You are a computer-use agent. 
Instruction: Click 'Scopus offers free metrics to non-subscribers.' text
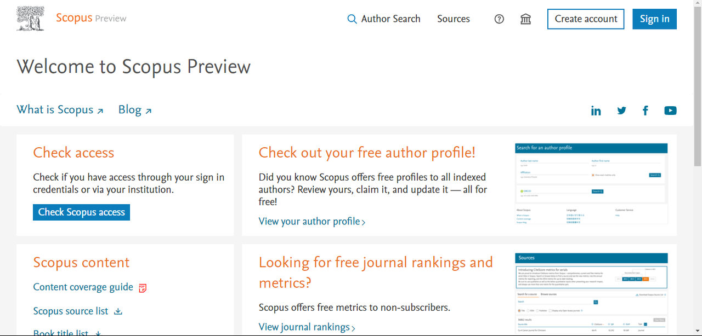tap(354, 307)
